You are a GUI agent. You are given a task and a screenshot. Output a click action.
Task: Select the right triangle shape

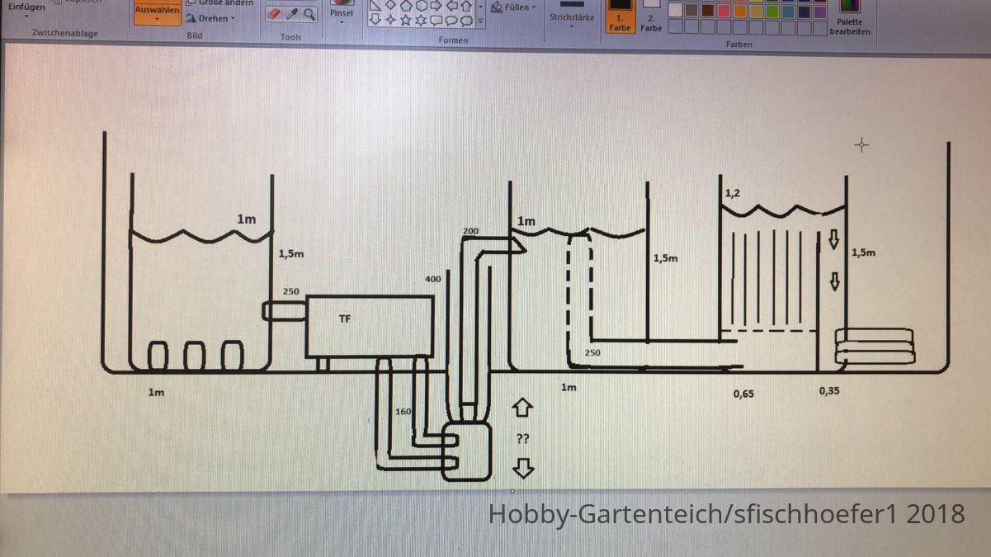(x=375, y=6)
